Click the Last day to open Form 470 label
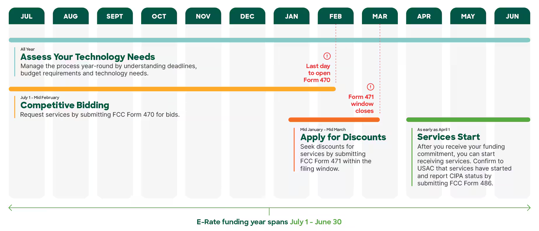 [317, 73]
